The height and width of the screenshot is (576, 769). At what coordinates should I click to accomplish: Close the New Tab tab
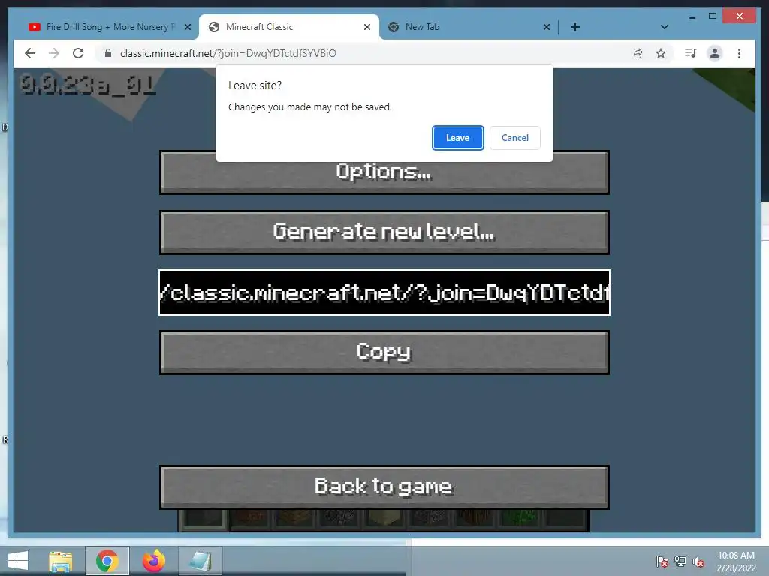[547, 28]
